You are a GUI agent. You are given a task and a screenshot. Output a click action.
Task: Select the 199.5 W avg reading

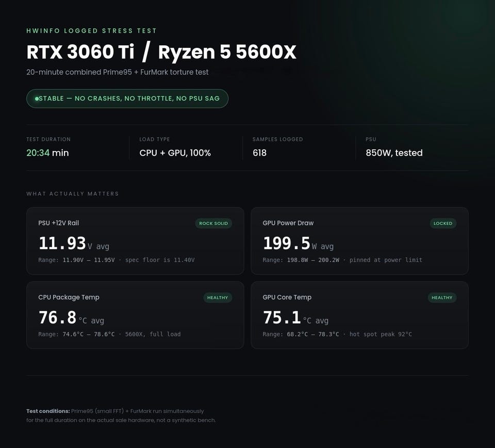(298, 243)
